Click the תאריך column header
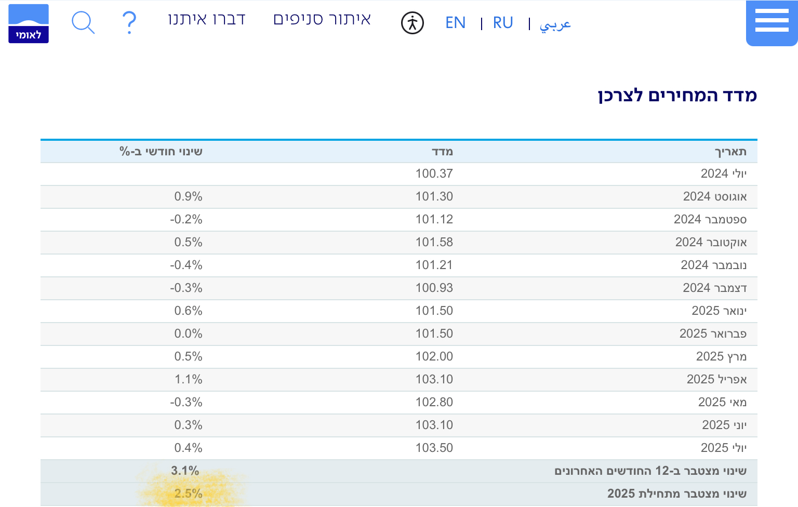Image resolution: width=798 pixels, height=507 pixels. click(x=730, y=152)
